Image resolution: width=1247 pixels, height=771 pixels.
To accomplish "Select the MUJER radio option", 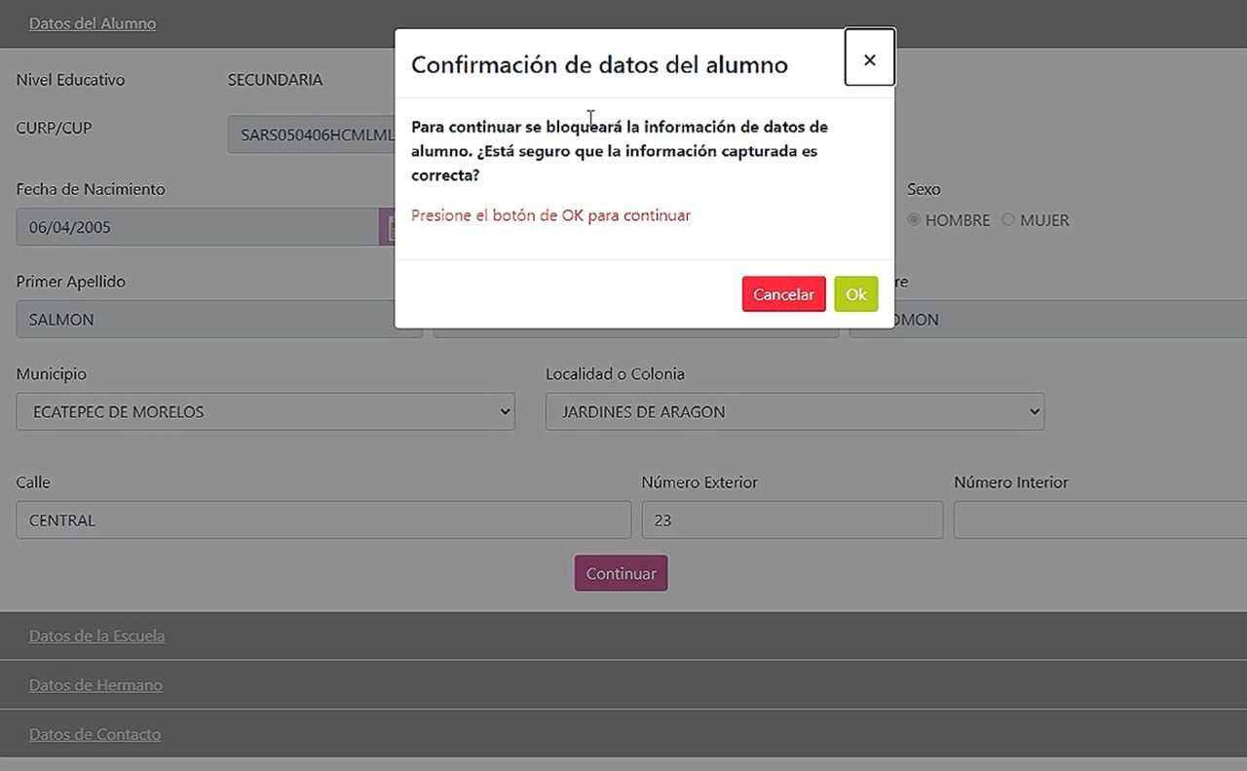I will pyautogui.click(x=1008, y=220).
